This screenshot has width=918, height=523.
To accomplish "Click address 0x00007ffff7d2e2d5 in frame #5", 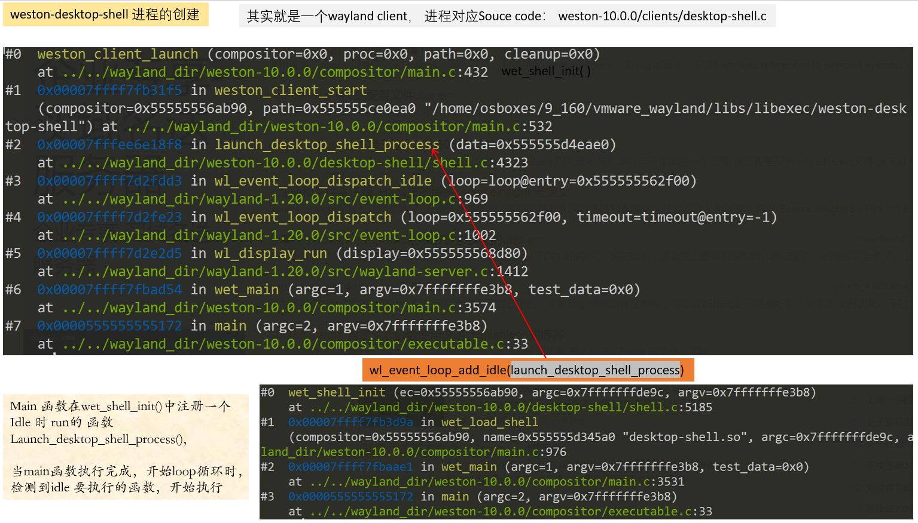I will (109, 253).
